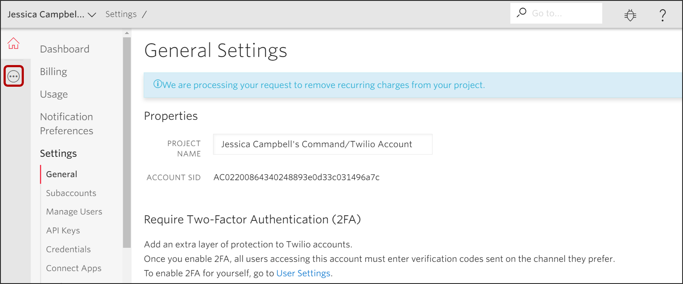The width and height of the screenshot is (683, 284).
Task: Open Dashboard in the side menu
Action: click(64, 49)
